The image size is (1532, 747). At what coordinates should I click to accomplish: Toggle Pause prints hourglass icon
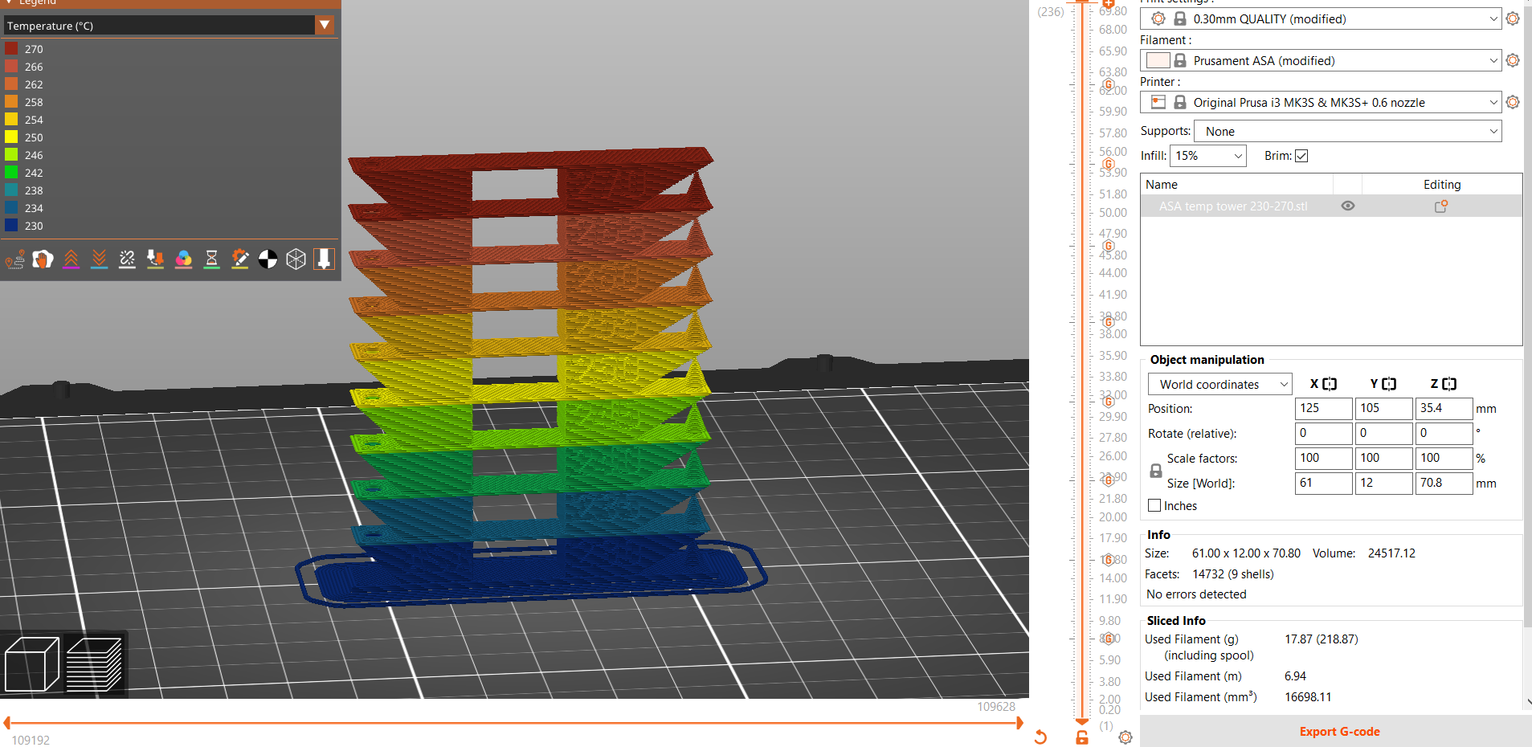pyautogui.click(x=211, y=259)
